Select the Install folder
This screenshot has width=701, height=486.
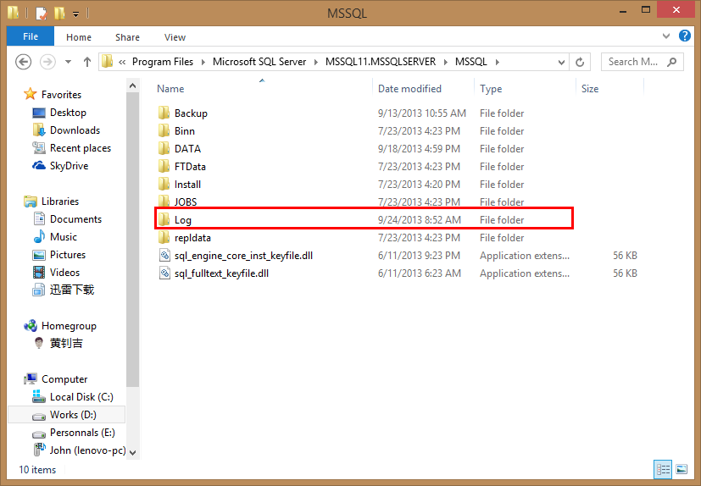coord(187,185)
